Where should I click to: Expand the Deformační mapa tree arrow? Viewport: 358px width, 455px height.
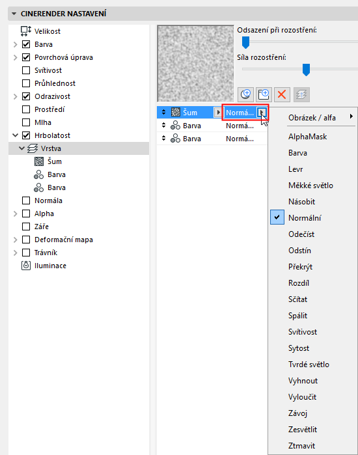click(x=16, y=240)
